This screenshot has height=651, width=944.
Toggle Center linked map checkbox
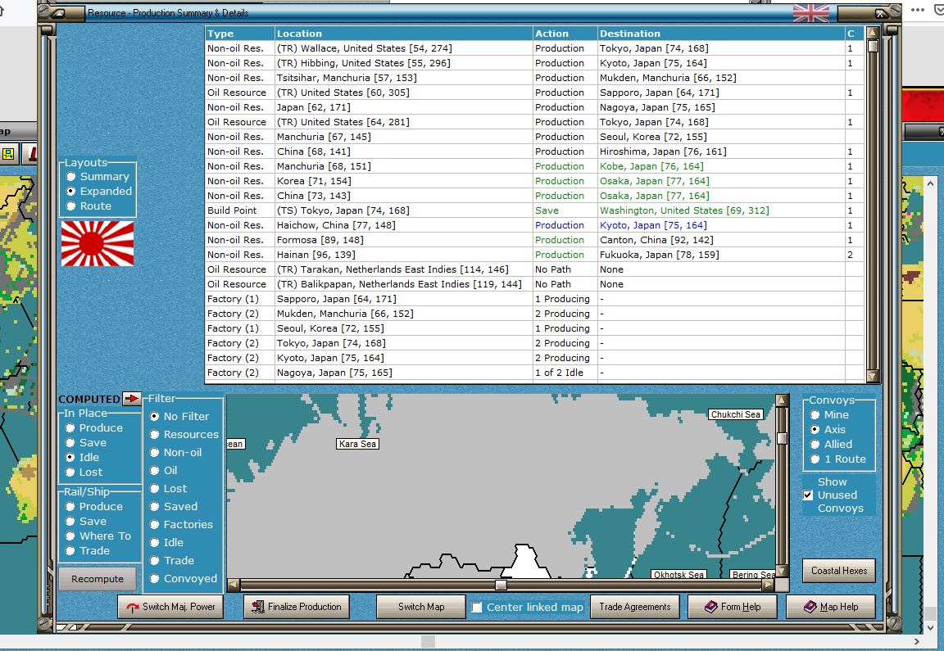click(477, 608)
